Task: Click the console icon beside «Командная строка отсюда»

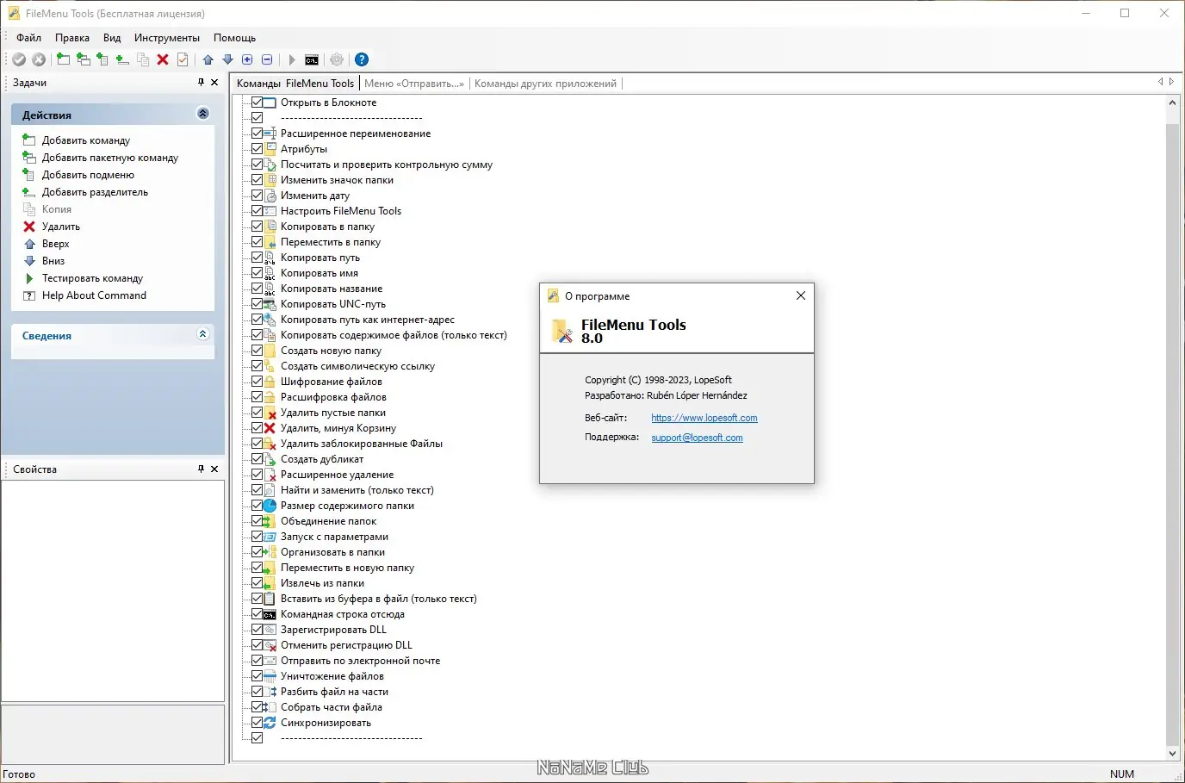Action: pos(270,614)
